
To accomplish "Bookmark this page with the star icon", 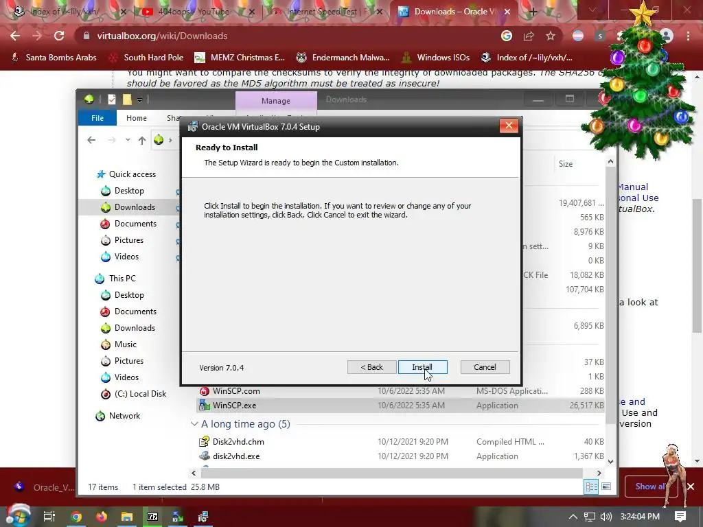I will coord(551,36).
